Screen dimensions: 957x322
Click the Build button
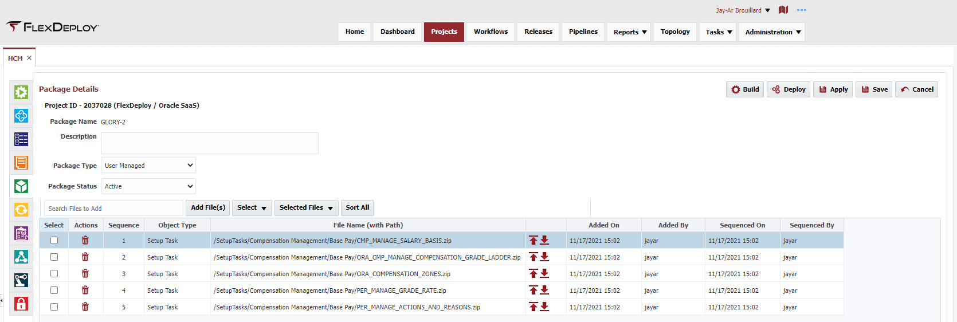pos(745,89)
